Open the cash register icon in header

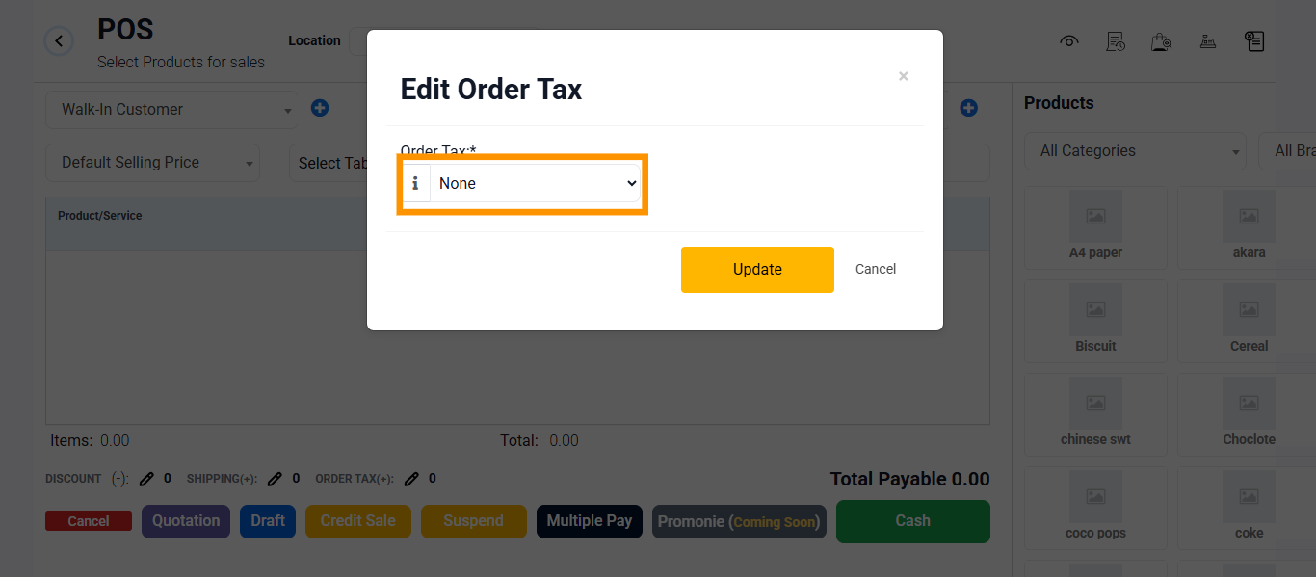click(1207, 41)
